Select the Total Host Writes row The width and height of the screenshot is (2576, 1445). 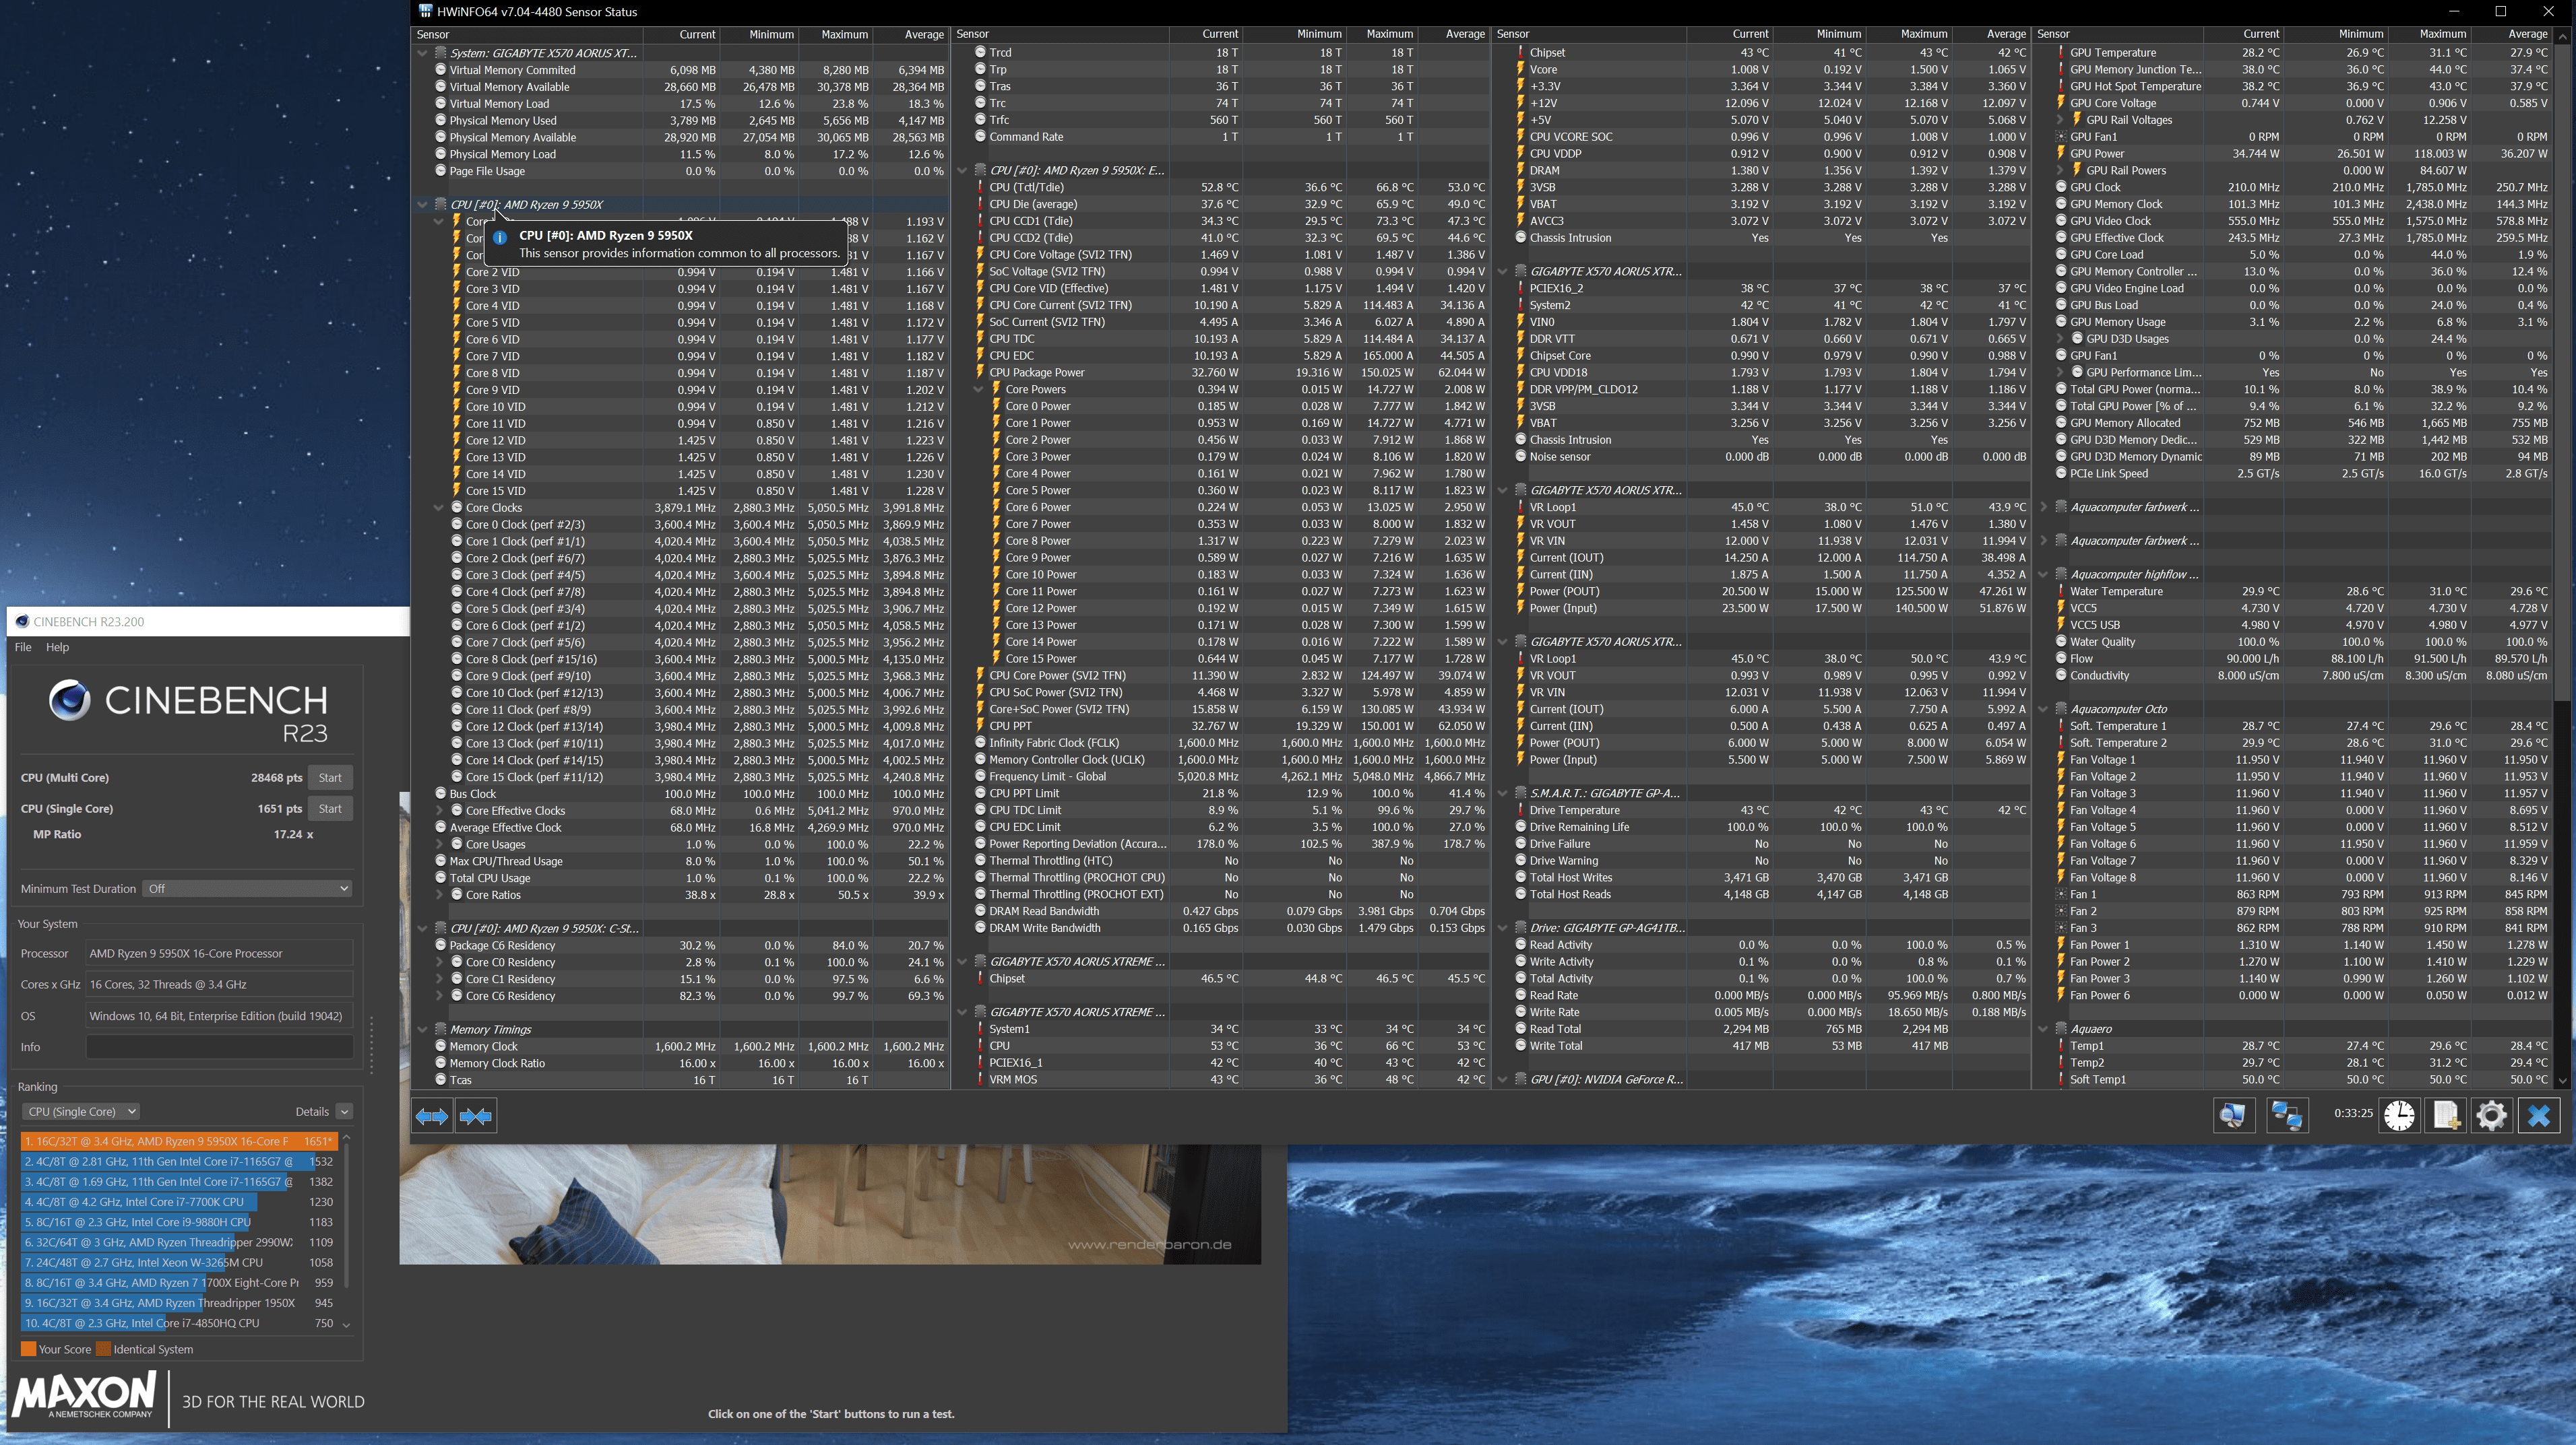pos(1762,879)
